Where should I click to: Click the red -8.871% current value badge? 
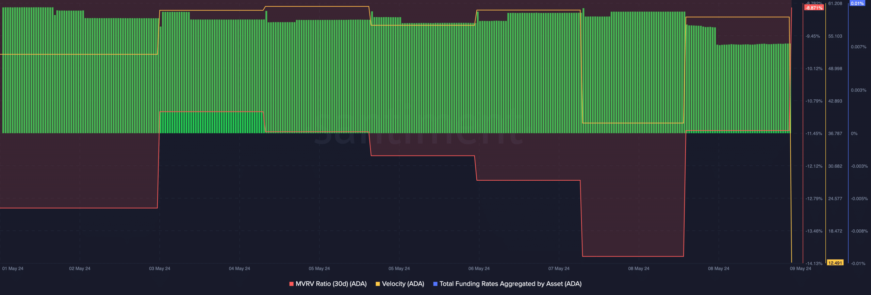(x=814, y=8)
